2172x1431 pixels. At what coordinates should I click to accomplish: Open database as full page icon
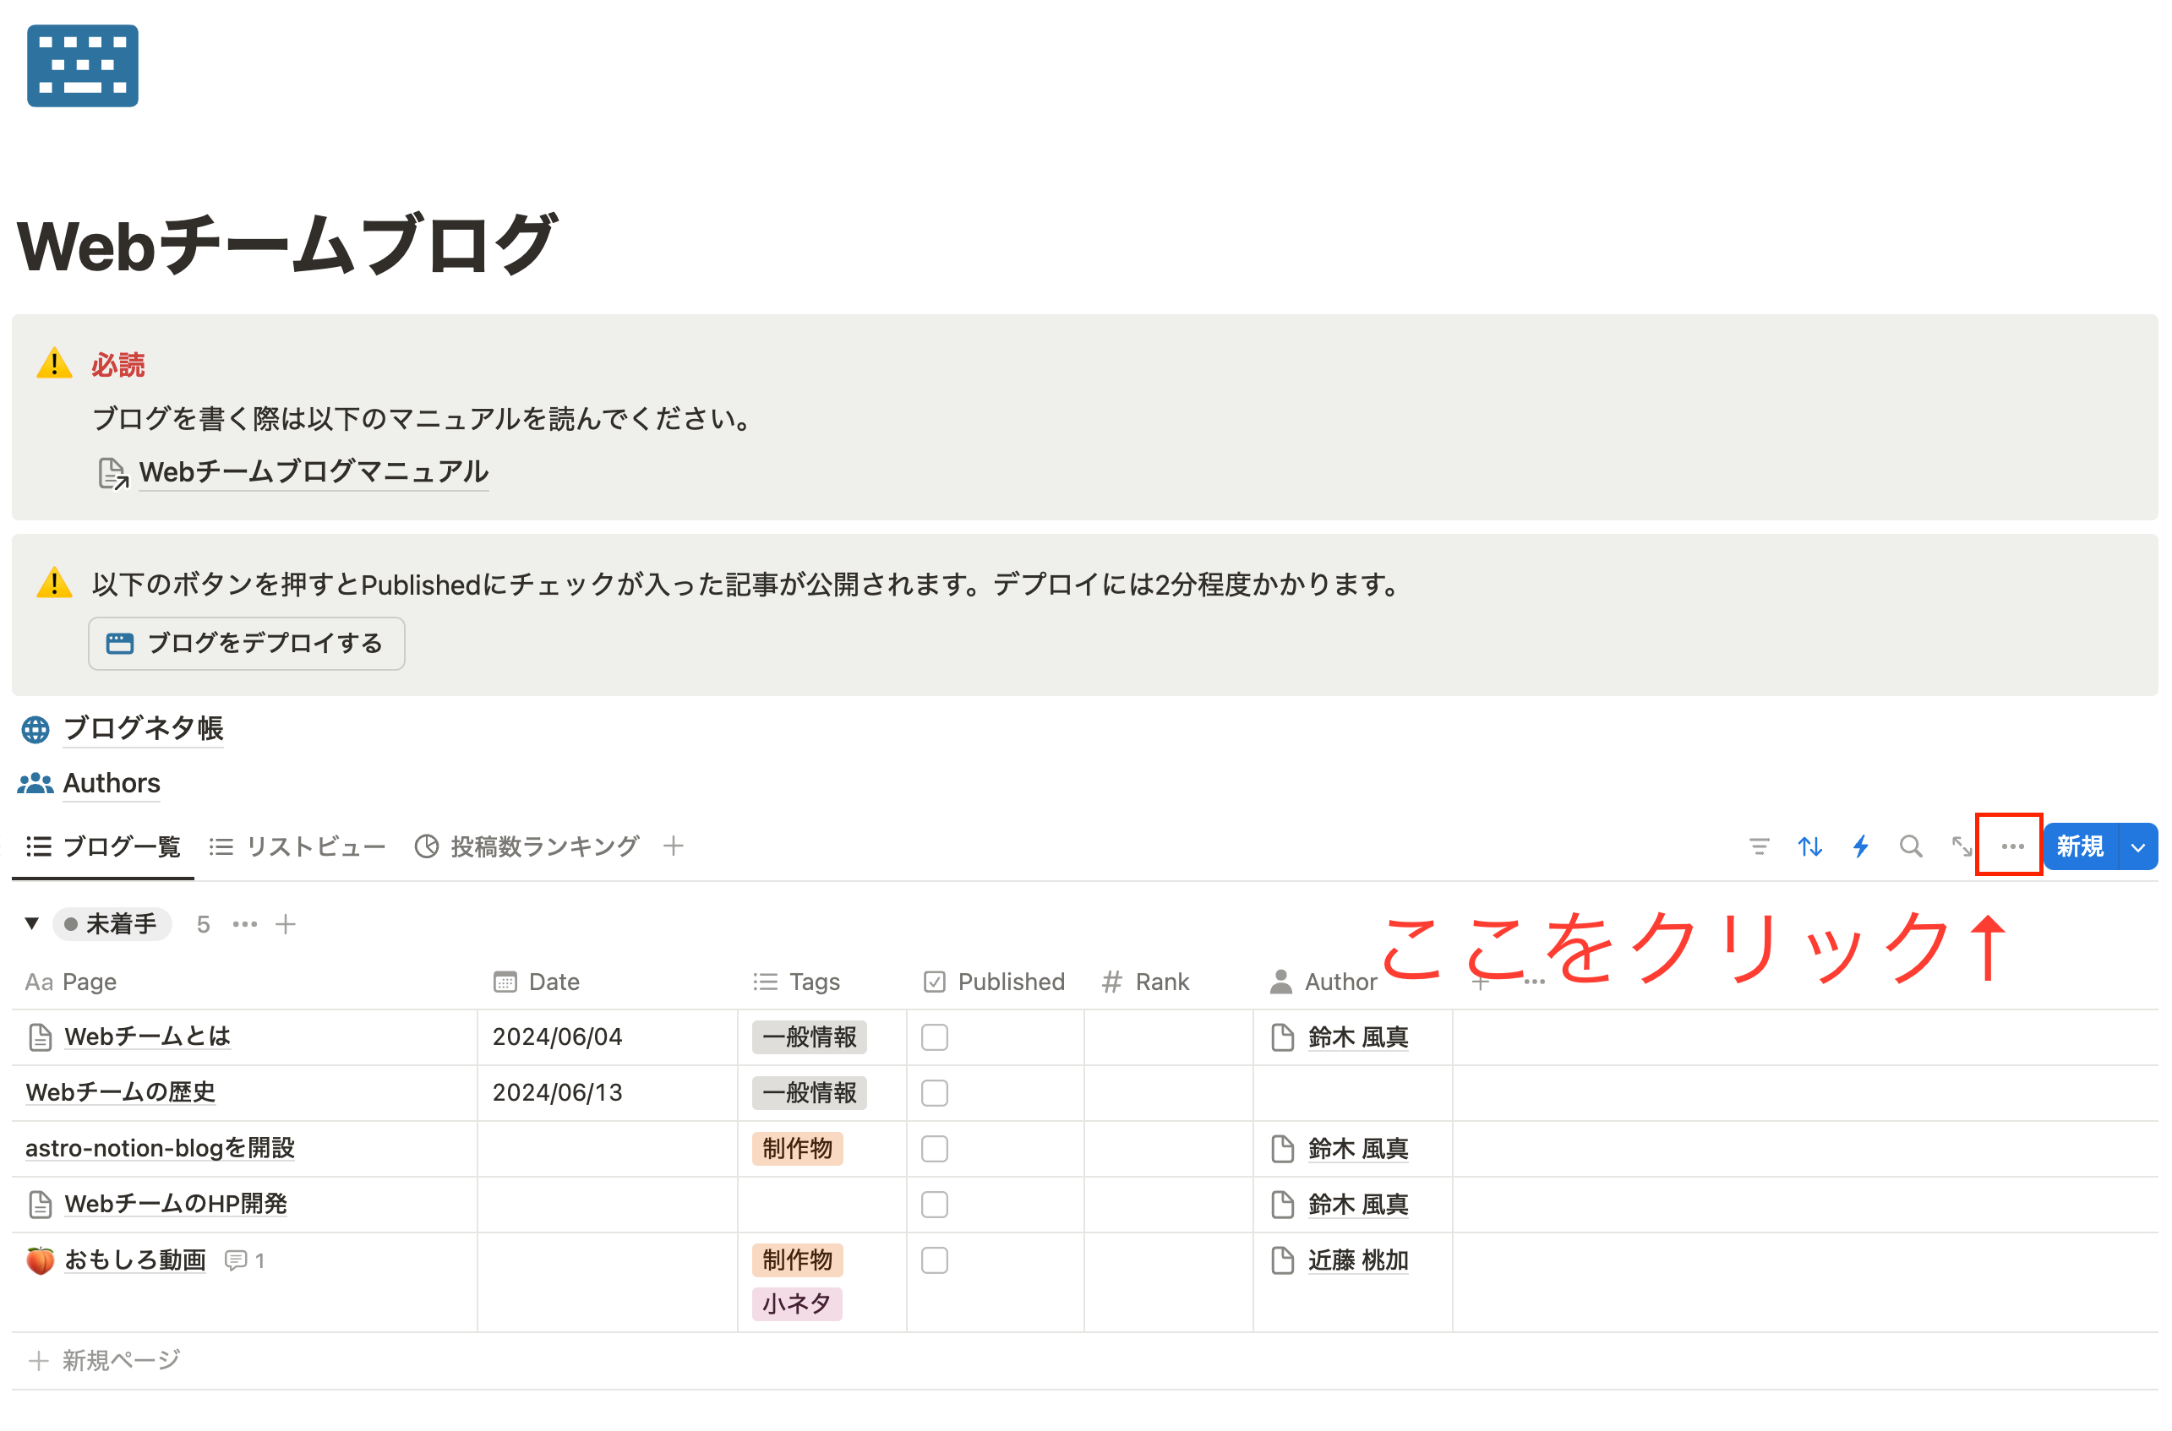(1961, 847)
